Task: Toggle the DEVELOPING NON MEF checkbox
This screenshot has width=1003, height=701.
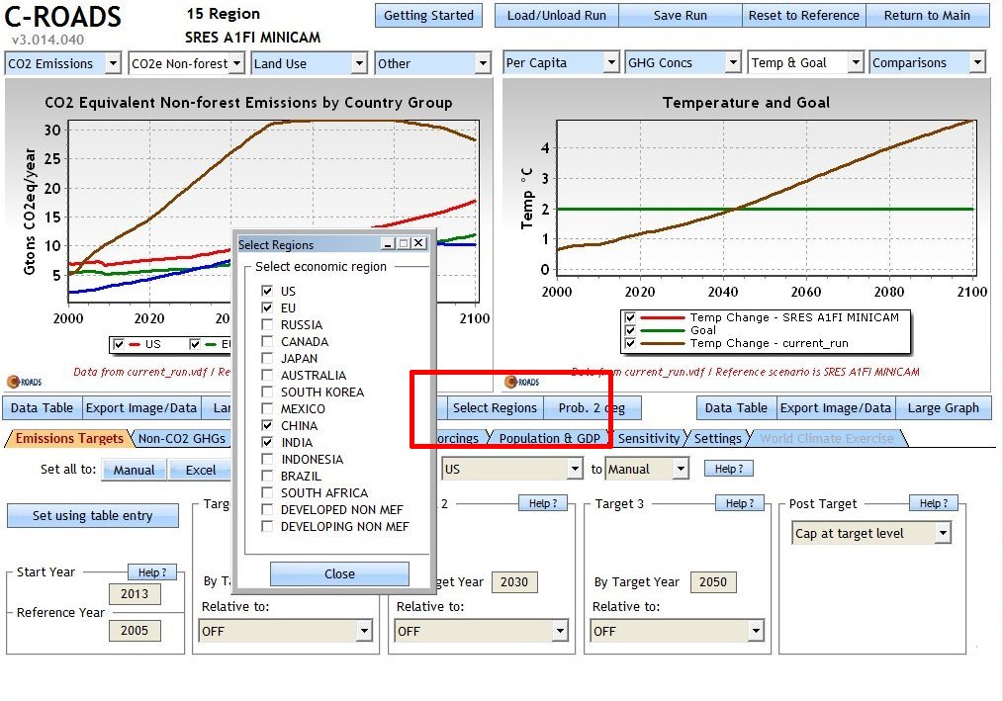Action: (267, 526)
